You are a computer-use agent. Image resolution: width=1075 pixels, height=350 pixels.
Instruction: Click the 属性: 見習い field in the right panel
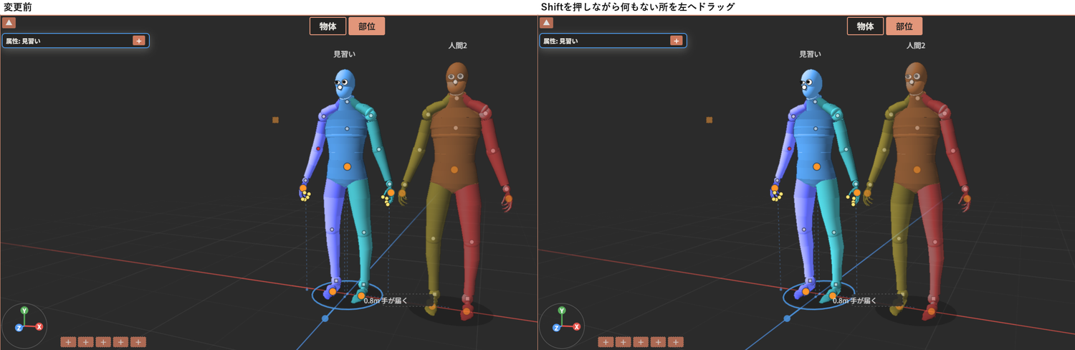tap(613, 41)
